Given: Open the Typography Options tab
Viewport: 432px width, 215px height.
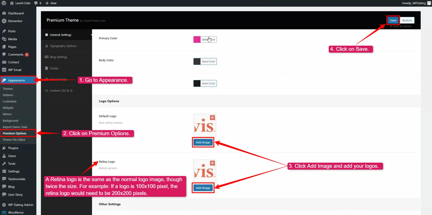Looking at the screenshot, I should click(x=63, y=46).
